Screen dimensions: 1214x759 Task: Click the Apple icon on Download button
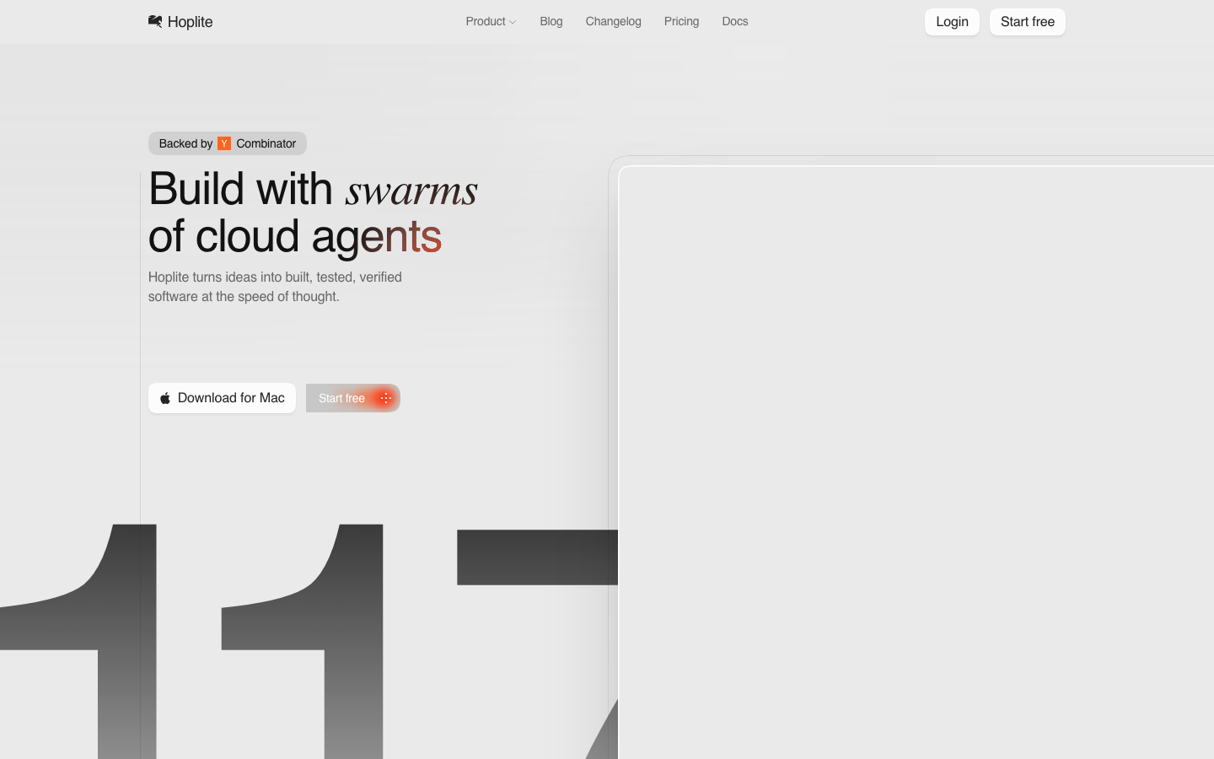click(165, 398)
